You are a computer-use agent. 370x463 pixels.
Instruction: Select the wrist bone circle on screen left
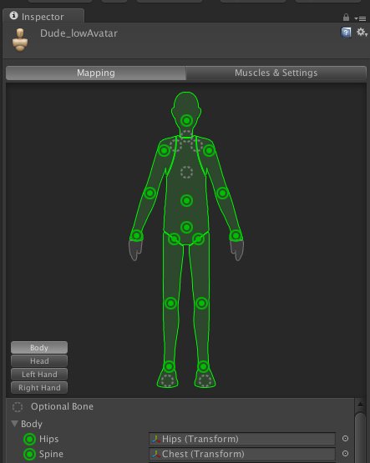click(x=136, y=235)
